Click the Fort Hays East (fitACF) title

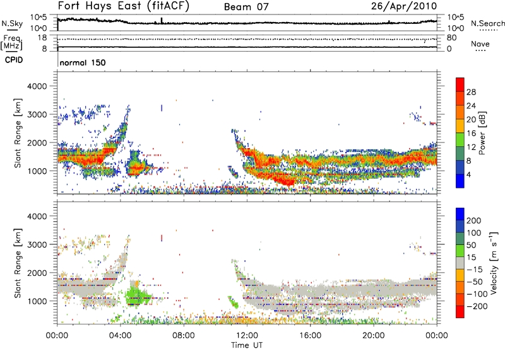124,6
